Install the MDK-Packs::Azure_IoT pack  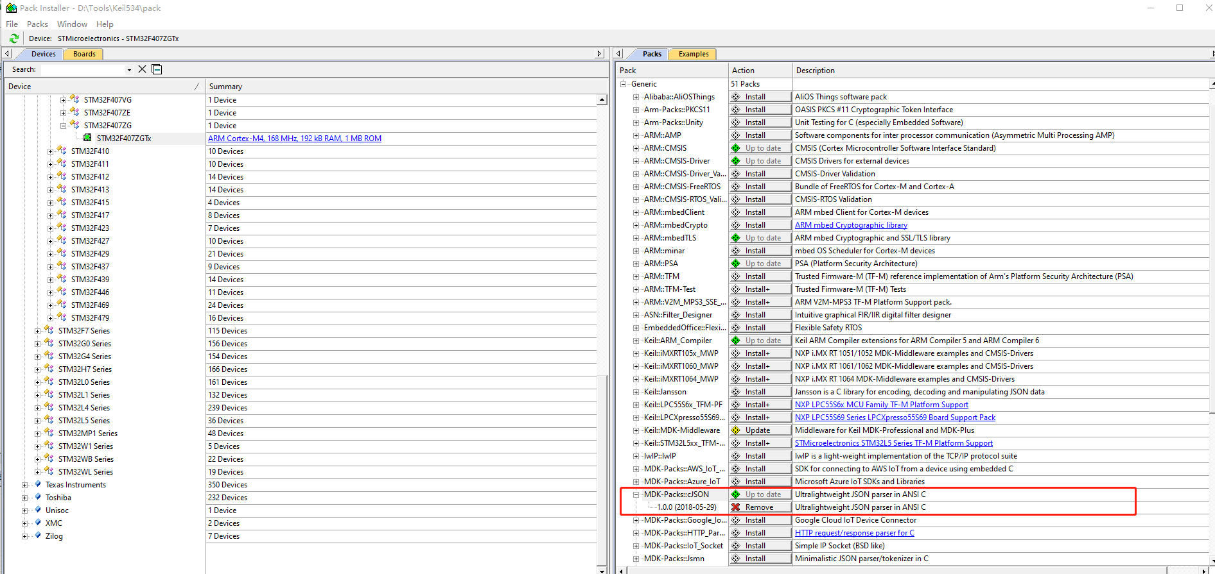[760, 482]
